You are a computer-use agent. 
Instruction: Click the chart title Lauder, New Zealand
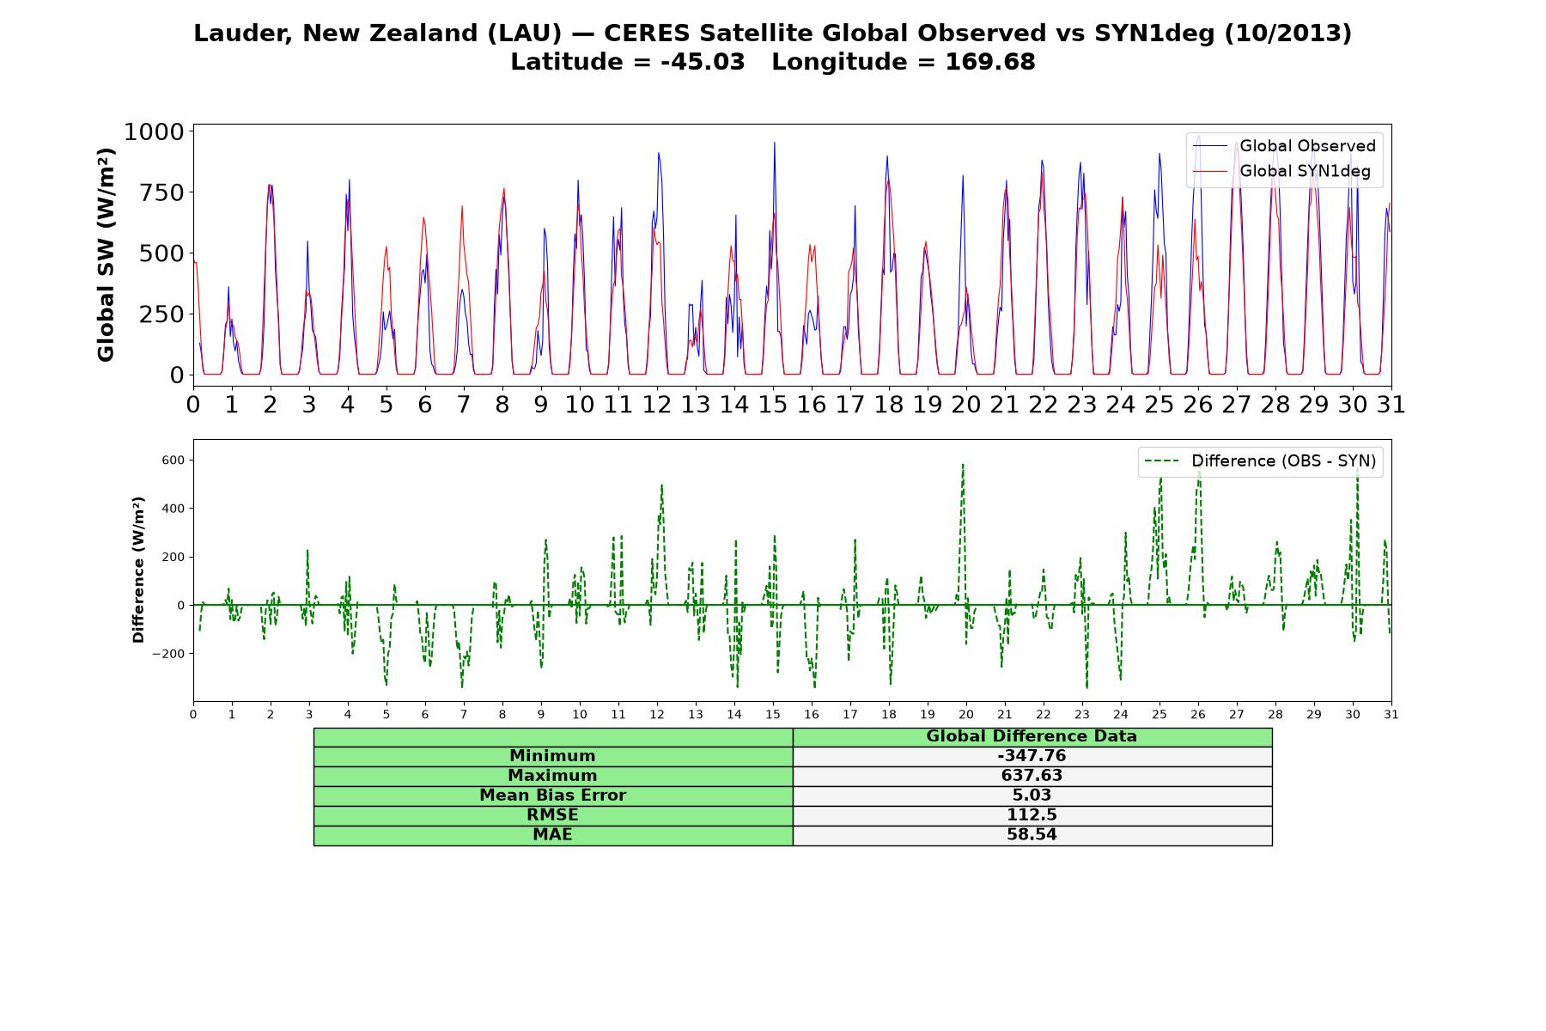pyautogui.click(x=772, y=34)
